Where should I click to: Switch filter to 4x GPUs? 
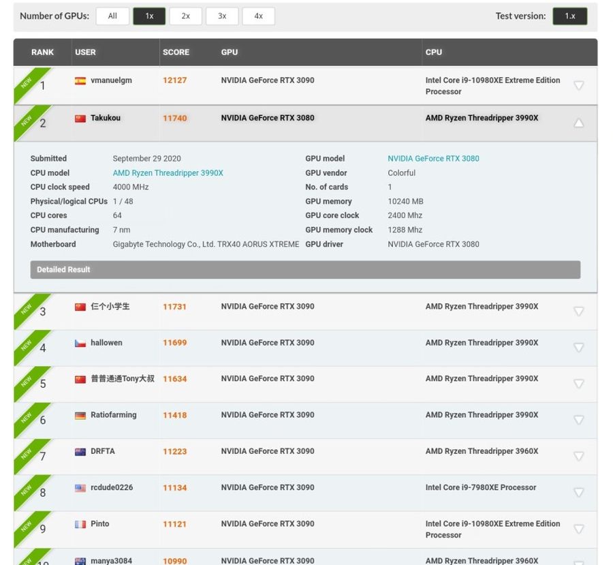(x=258, y=16)
